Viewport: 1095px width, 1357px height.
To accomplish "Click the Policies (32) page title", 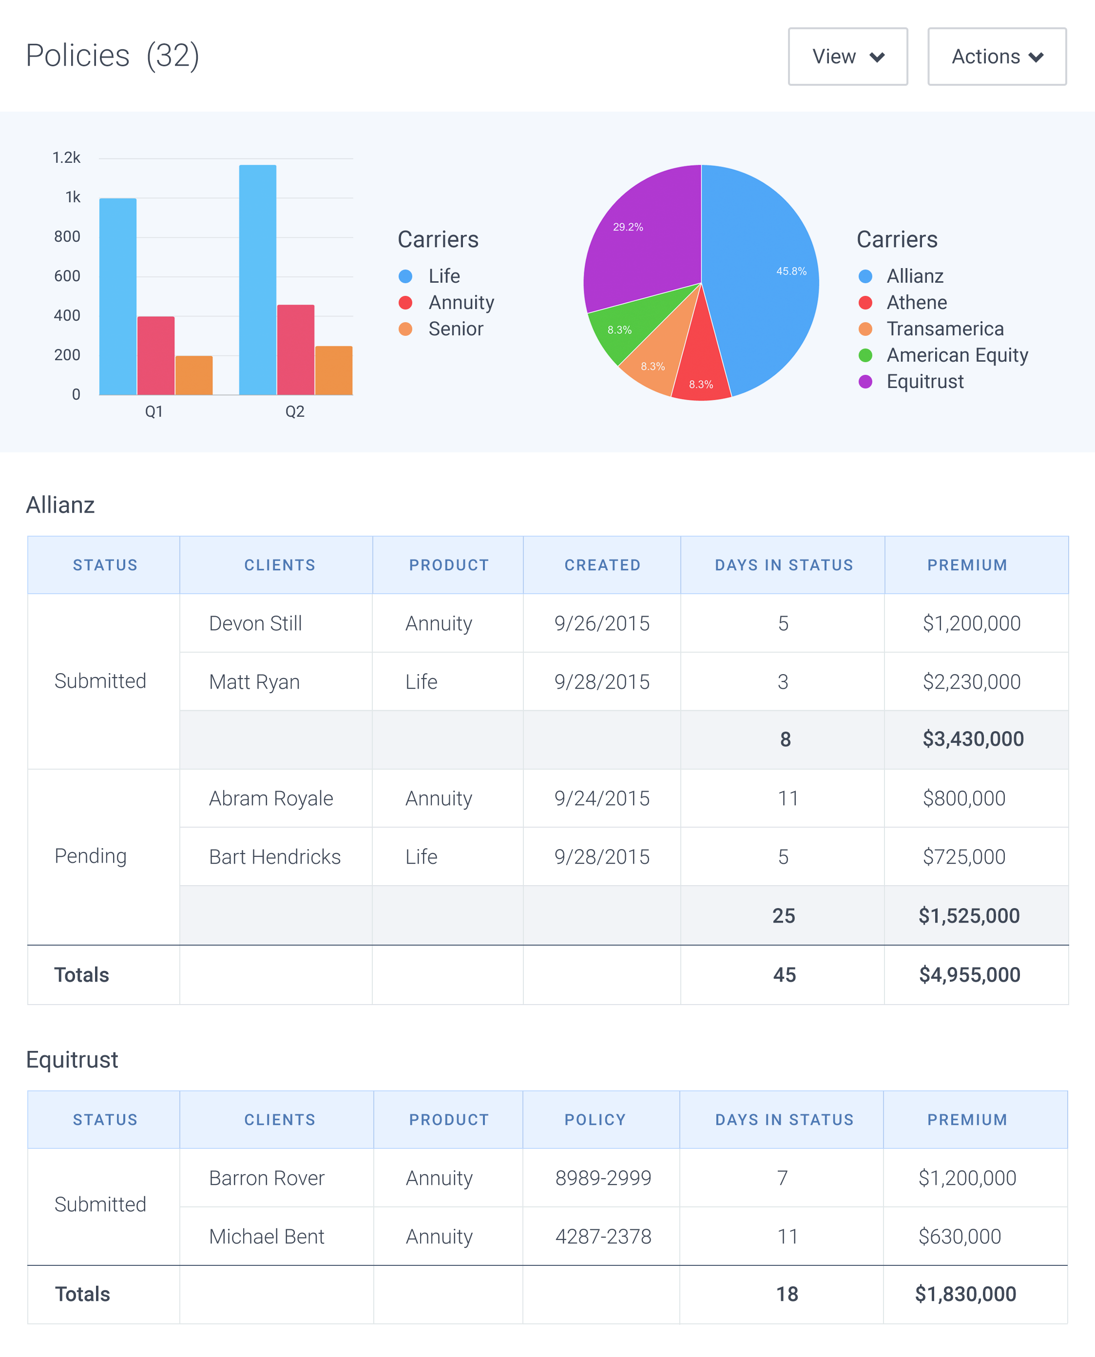I will tap(113, 56).
